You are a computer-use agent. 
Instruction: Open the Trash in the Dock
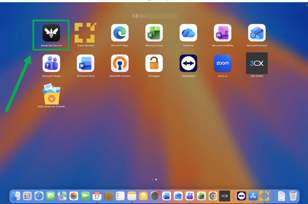293,196
